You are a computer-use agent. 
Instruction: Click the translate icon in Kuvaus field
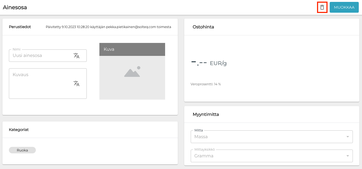[76, 83]
